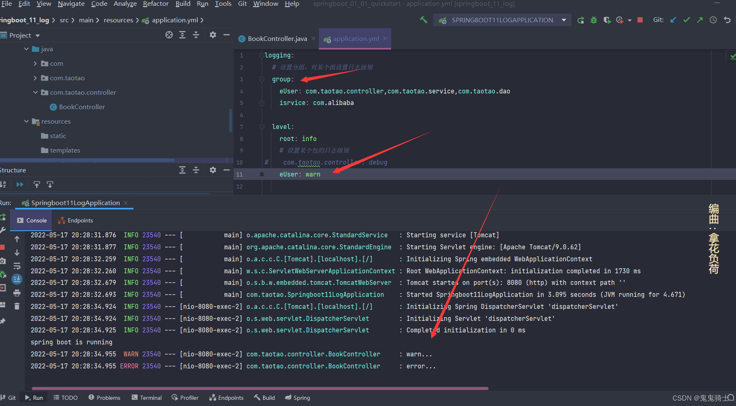Toggle the double-arrow button in the Structure toolbar

point(20,184)
